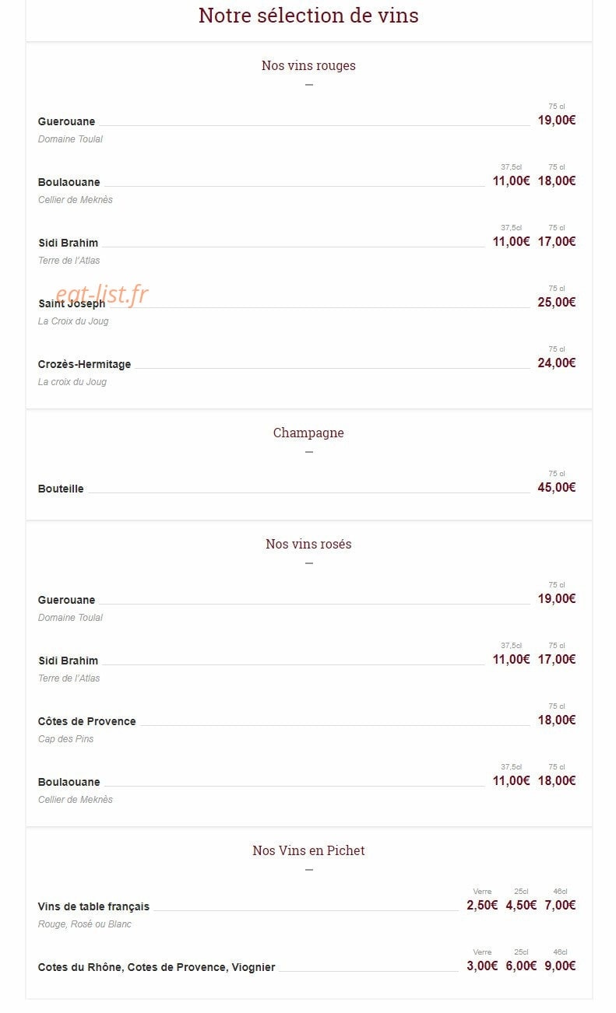Select the 'Cap des Pins' subtitle
Image resolution: width=616 pixels, height=1013 pixels.
click(65, 739)
